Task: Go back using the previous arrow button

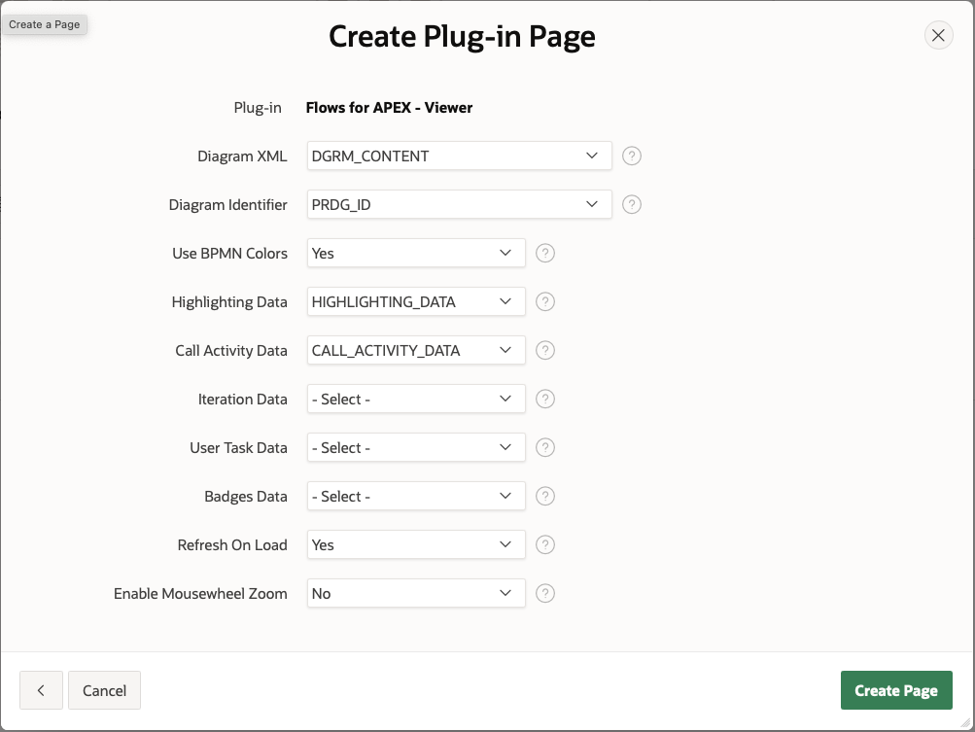Action: (41, 690)
